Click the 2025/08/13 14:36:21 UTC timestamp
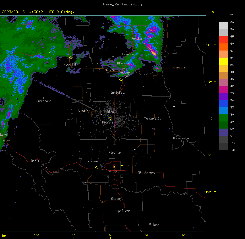This screenshot has width=245, height=239. point(28,12)
